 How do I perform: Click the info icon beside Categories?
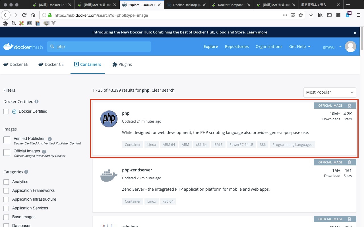click(26, 172)
